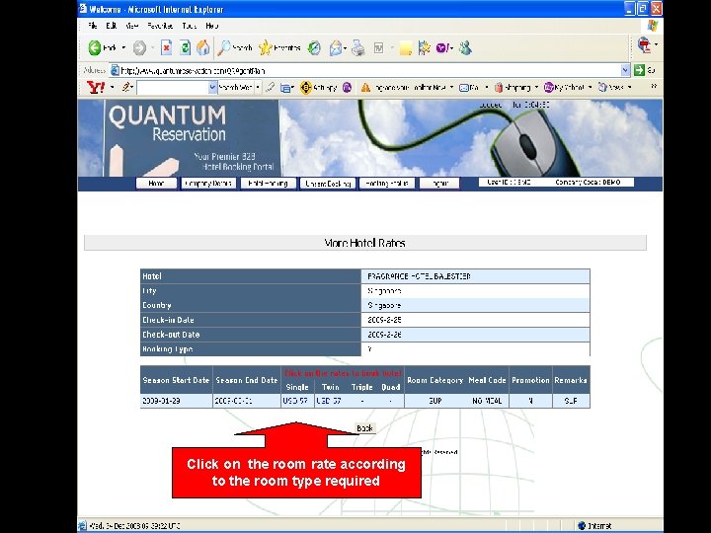Click the highlighter icon on Yahoo toolbar
The image size is (711, 533).
[x=271, y=87]
